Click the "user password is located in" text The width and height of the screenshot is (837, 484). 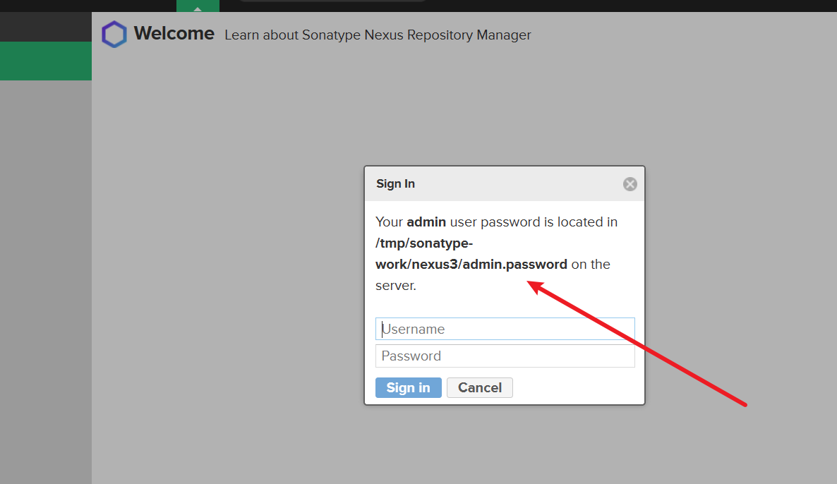click(534, 222)
